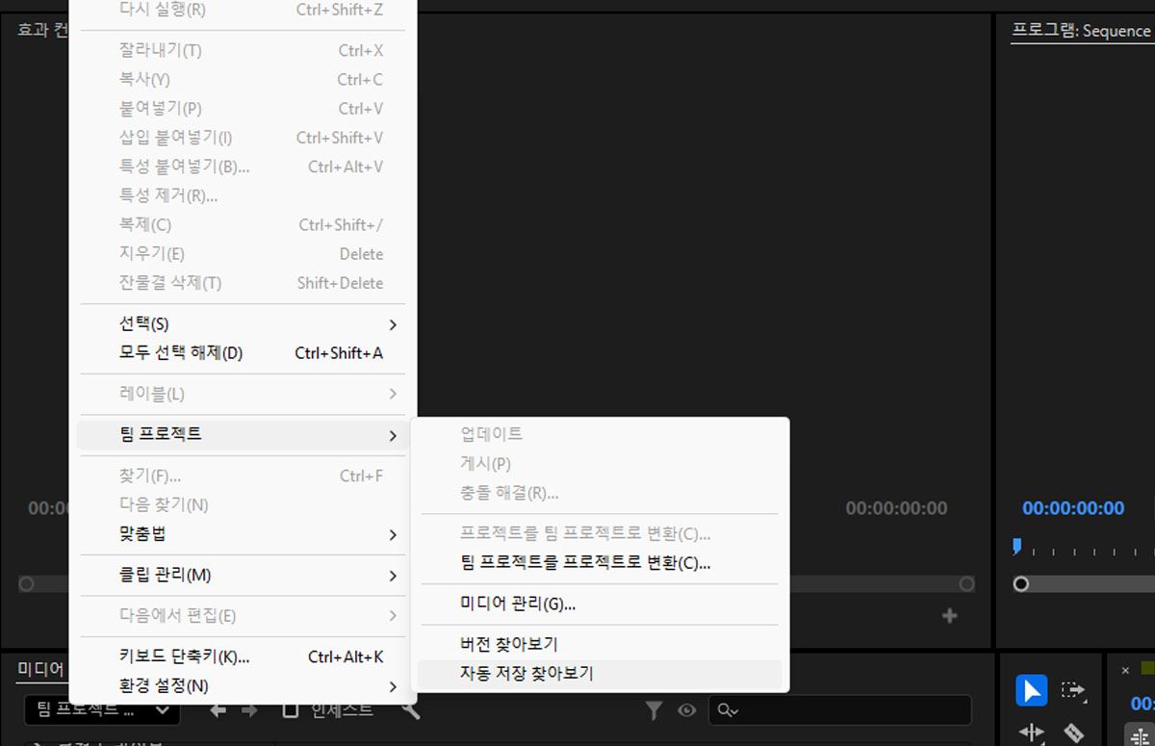Select the Selection tool in the tools panel

(1031, 690)
